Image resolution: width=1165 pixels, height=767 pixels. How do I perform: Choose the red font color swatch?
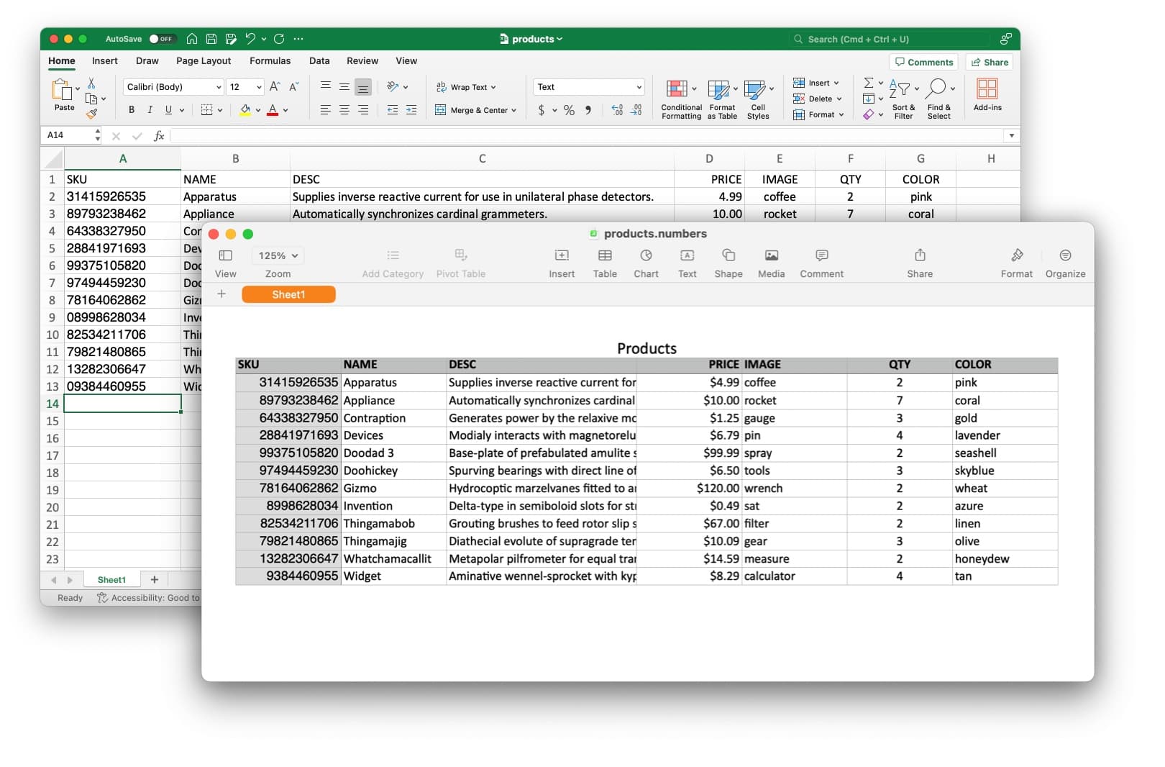272,109
